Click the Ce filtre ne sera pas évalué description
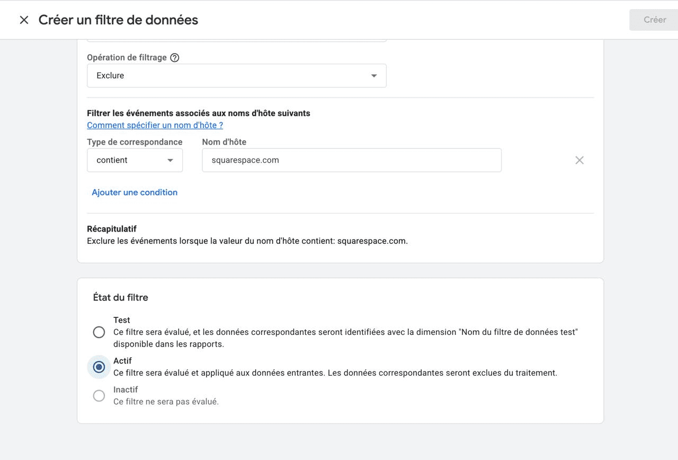678x460 pixels. (166, 402)
